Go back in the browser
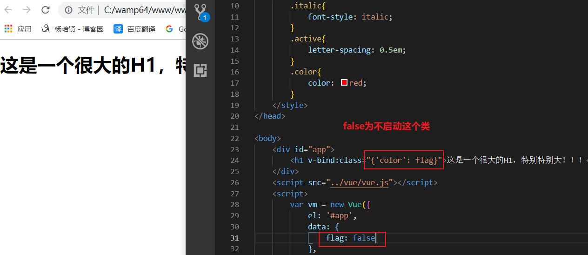The width and height of the screenshot is (588, 255). [8, 10]
